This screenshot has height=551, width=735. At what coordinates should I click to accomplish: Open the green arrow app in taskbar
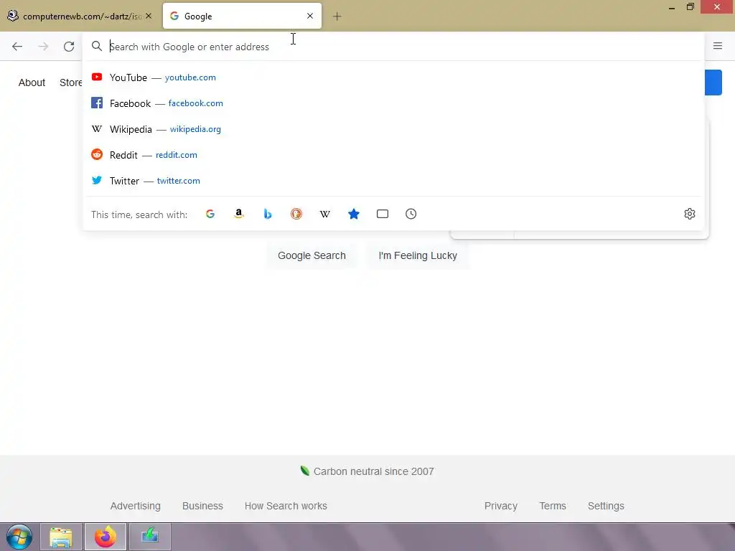point(150,537)
